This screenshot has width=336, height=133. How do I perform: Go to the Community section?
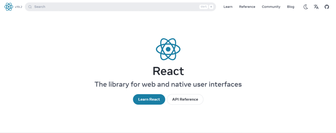point(271,7)
